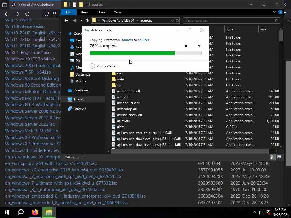Expand the Explorer ribbon chevron
The height and width of the screenshot is (218, 291).
274,12
